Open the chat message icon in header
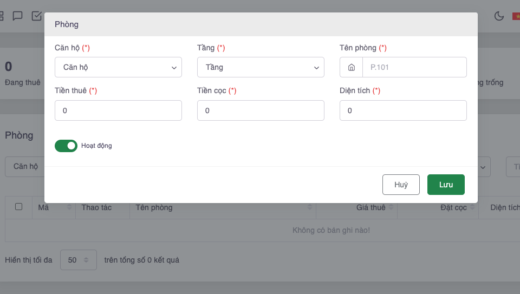The height and width of the screenshot is (294, 520). (17, 16)
